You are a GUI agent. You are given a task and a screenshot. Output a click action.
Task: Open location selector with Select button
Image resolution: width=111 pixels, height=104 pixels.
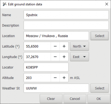100,36
